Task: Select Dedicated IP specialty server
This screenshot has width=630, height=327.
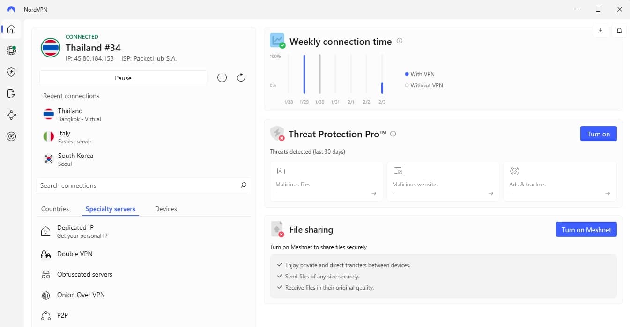Action: tap(144, 231)
